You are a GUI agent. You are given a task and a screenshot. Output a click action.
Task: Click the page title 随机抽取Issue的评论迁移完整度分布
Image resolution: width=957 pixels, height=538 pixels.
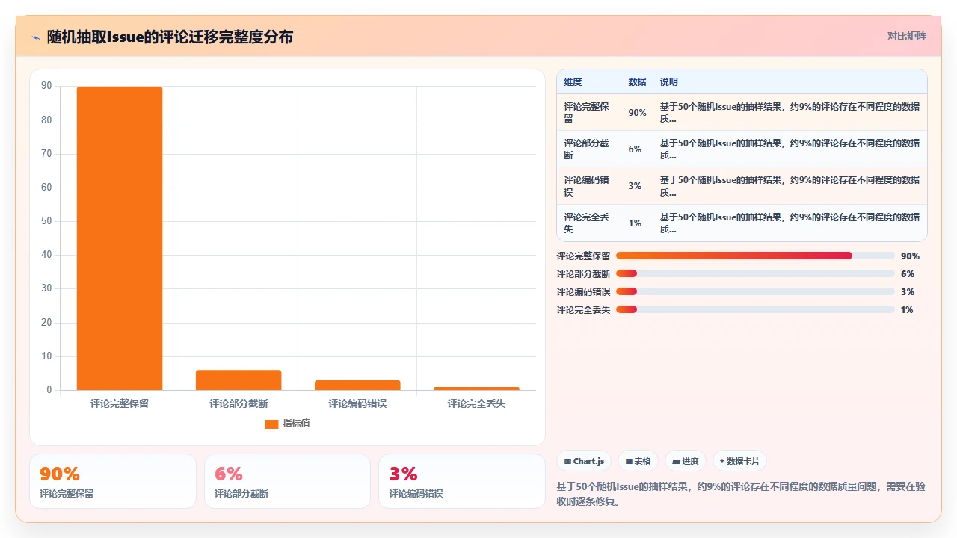pyautogui.click(x=170, y=37)
